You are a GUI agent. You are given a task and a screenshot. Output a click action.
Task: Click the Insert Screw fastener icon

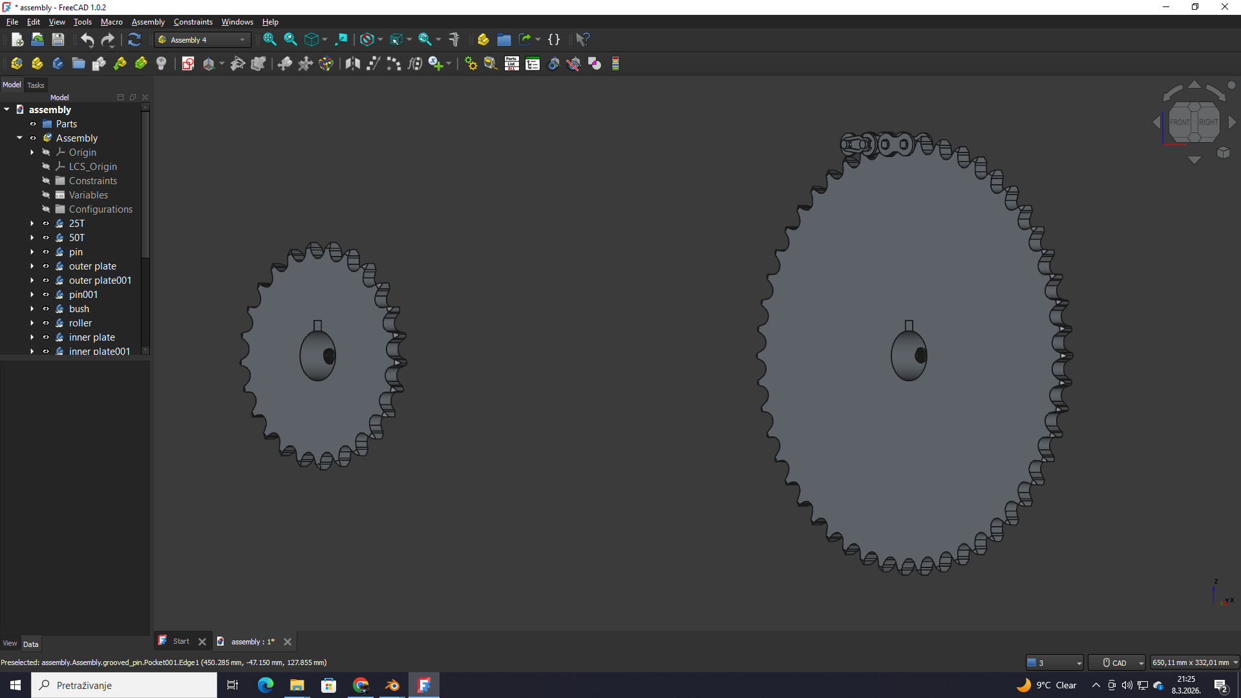pyautogui.click(x=162, y=63)
